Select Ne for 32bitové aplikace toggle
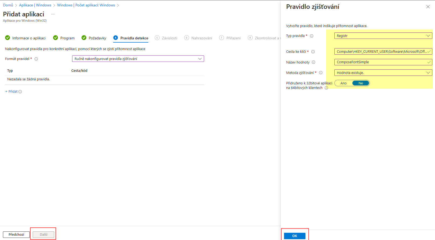The height and width of the screenshot is (240, 435). point(361,83)
